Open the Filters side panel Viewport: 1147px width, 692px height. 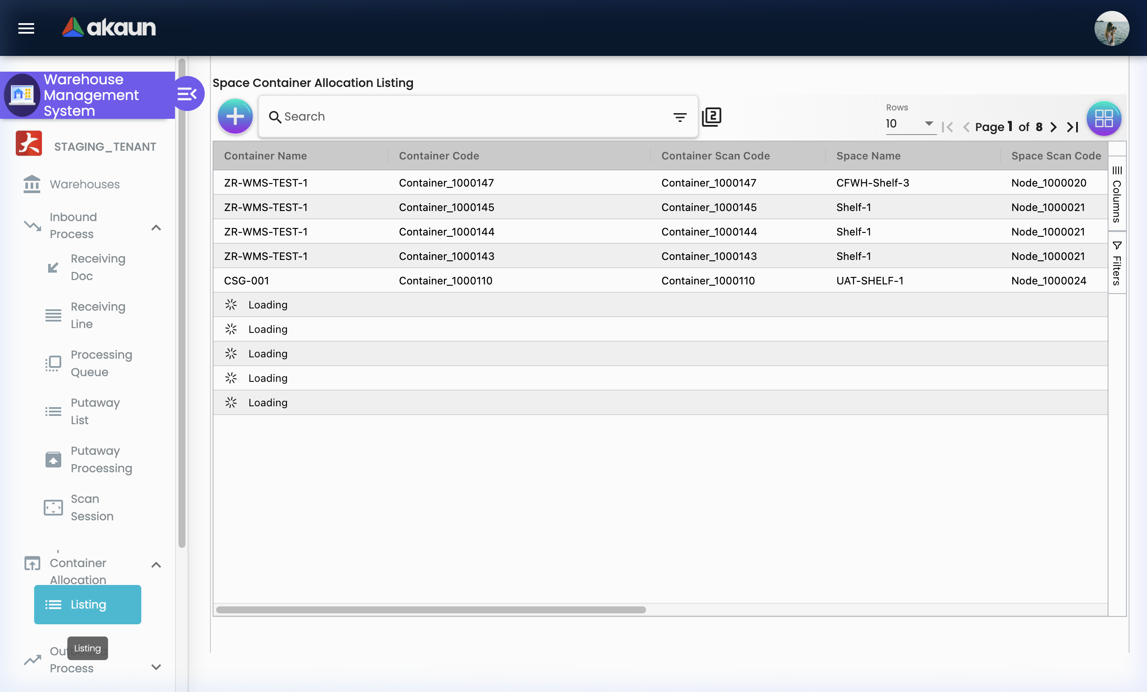pos(1116,263)
